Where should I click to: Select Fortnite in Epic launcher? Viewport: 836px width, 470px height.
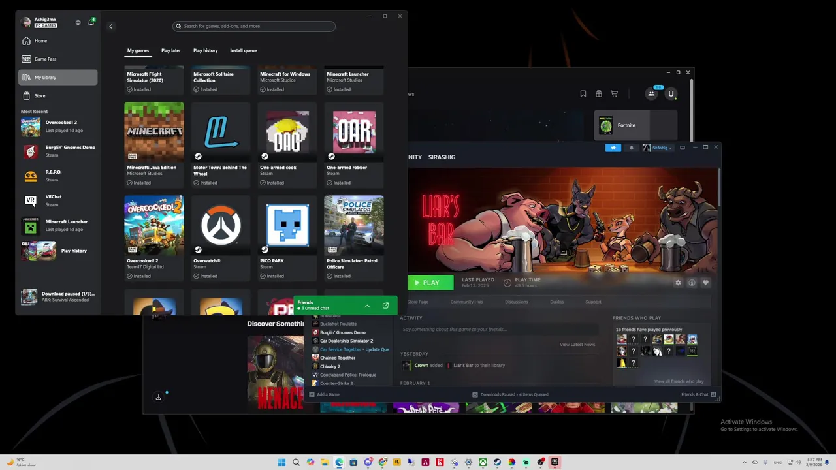coord(635,125)
